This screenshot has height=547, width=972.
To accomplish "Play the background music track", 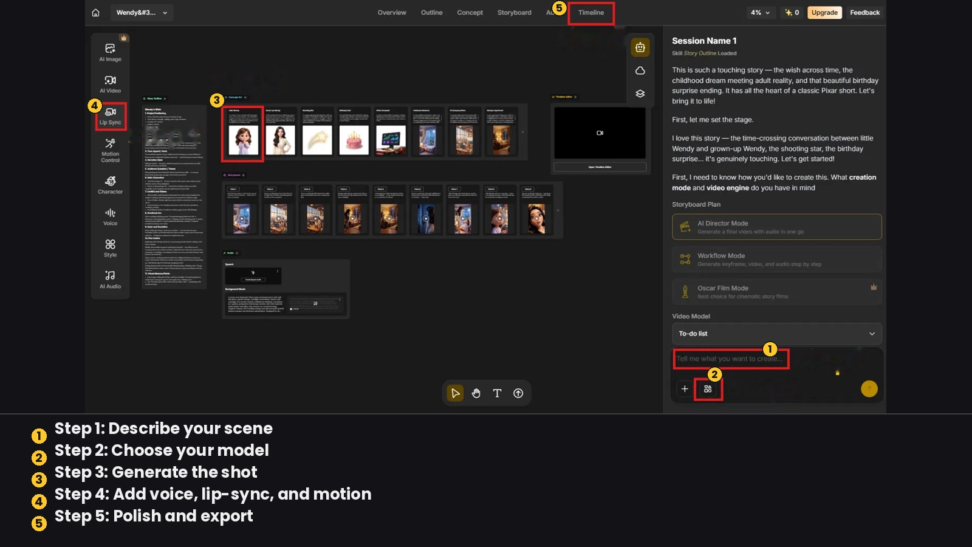I will (x=291, y=309).
